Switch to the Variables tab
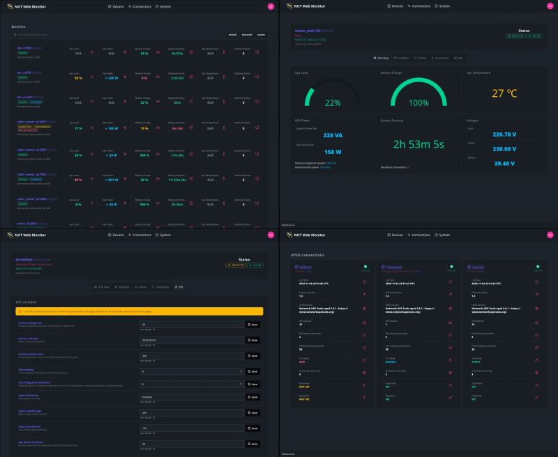Viewport: 558px width, 457px height. coord(402,58)
